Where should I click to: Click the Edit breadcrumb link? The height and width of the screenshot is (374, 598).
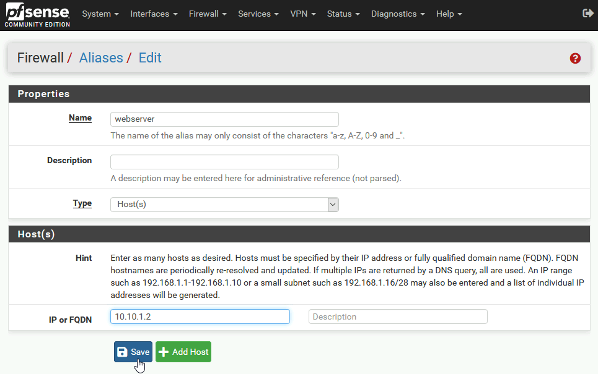(150, 58)
